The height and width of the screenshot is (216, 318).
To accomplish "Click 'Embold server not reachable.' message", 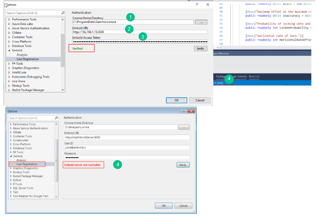I will [82, 165].
